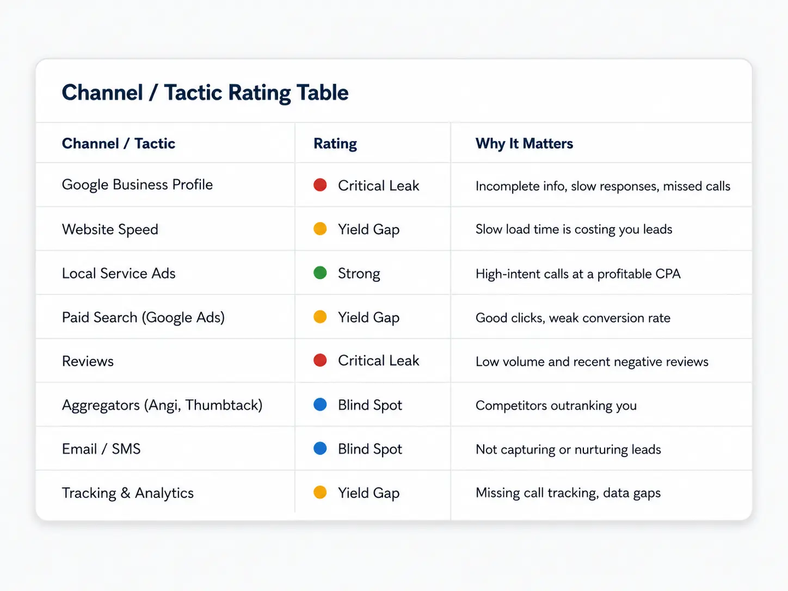Select the Rating column header
The height and width of the screenshot is (591, 788).
click(335, 144)
